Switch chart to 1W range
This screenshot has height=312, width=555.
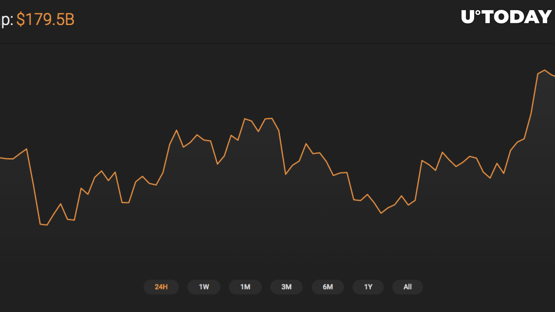pyautogui.click(x=204, y=287)
